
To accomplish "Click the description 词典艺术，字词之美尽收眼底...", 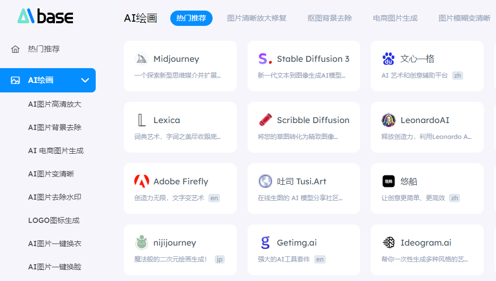I will tap(177, 137).
